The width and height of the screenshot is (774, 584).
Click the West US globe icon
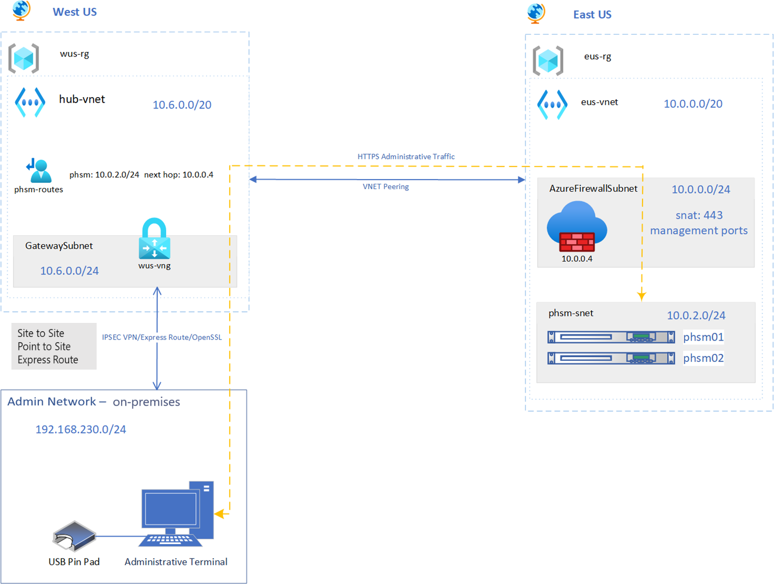point(21,10)
